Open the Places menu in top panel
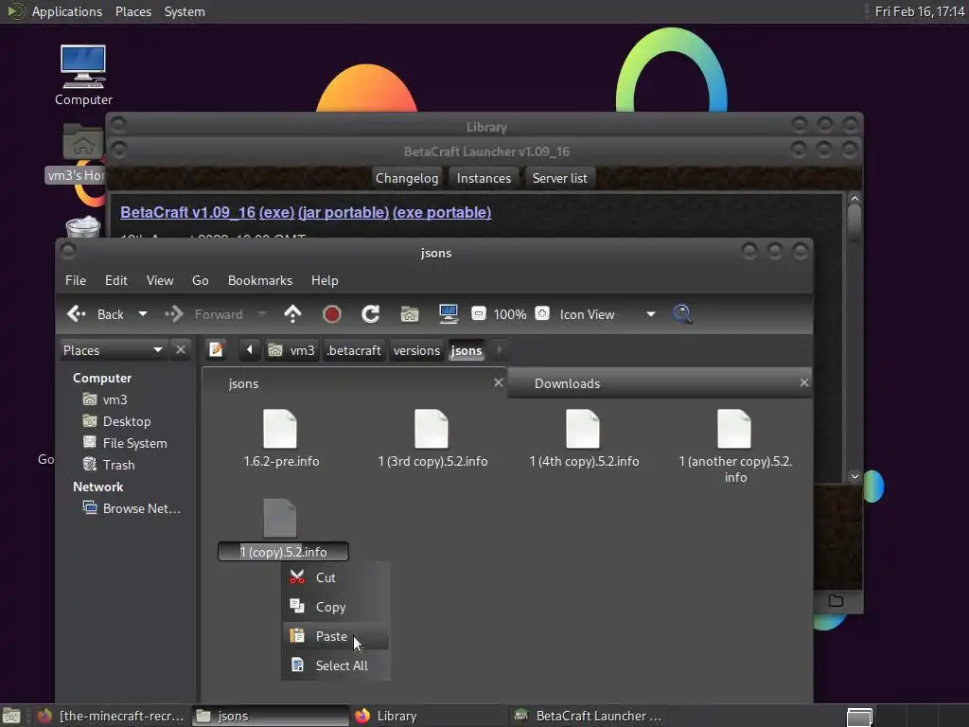969x727 pixels. (x=132, y=11)
